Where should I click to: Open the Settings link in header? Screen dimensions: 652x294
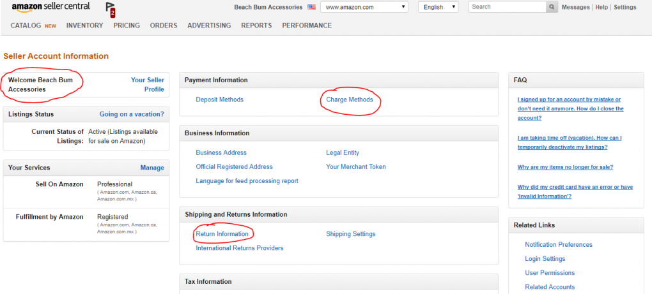tap(625, 7)
